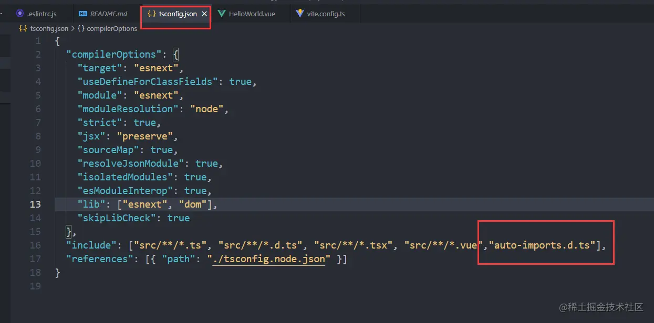This screenshot has width=654, height=323.
Task: Click the "jsx" key
Action: tap(91, 136)
